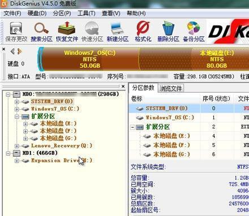Click 扩展分区 icon in the left tree
This screenshot has width=249, height=216.
[x=25, y=116]
